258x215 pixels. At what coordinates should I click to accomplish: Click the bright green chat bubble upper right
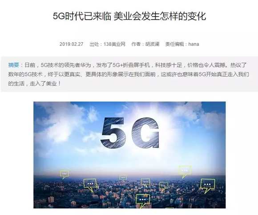(185, 171)
